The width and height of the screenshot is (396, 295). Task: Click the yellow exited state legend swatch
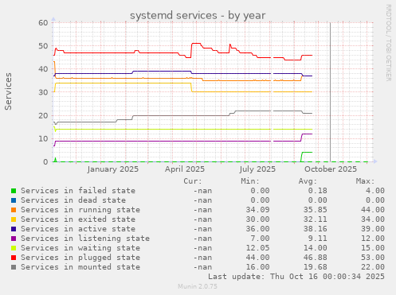(14, 219)
